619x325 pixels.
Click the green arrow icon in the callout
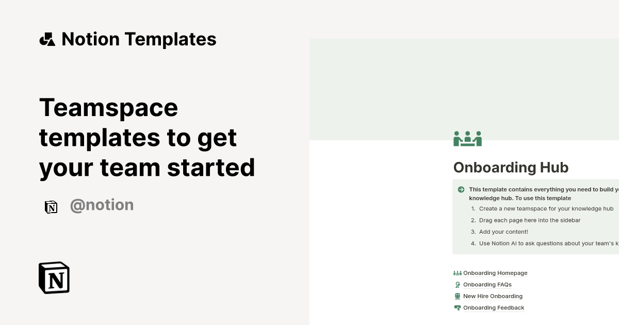[x=461, y=190]
